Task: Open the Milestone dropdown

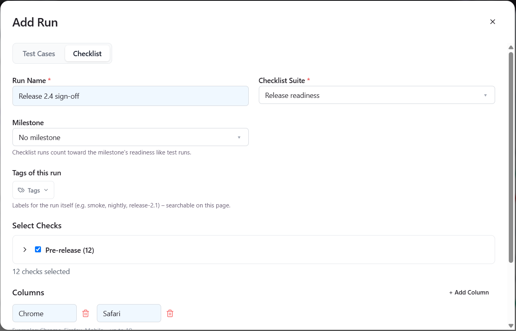Action: (x=131, y=137)
